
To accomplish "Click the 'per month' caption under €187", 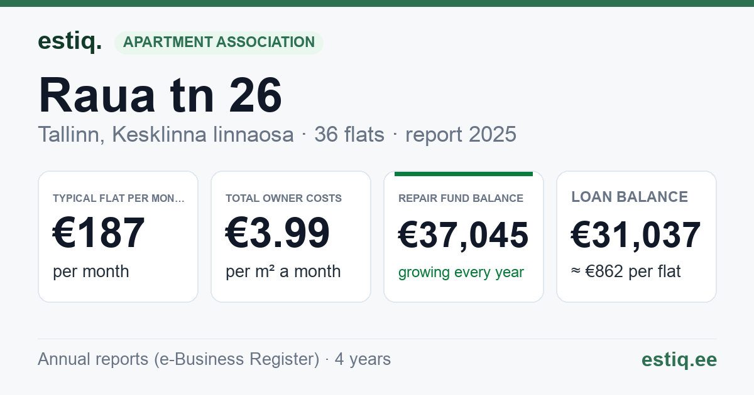I will click(x=90, y=271).
